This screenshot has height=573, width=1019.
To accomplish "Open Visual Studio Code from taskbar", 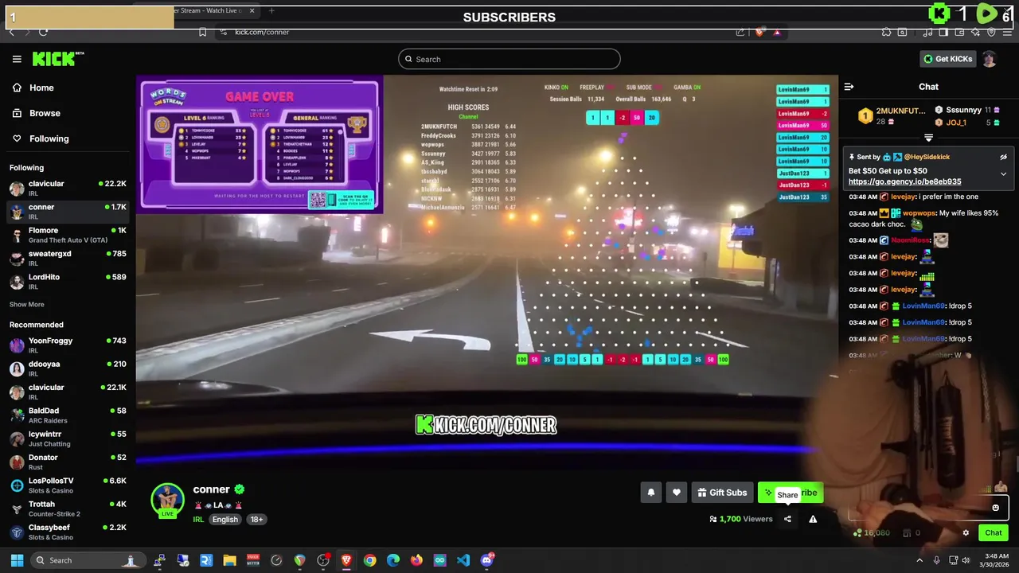I will tap(463, 560).
